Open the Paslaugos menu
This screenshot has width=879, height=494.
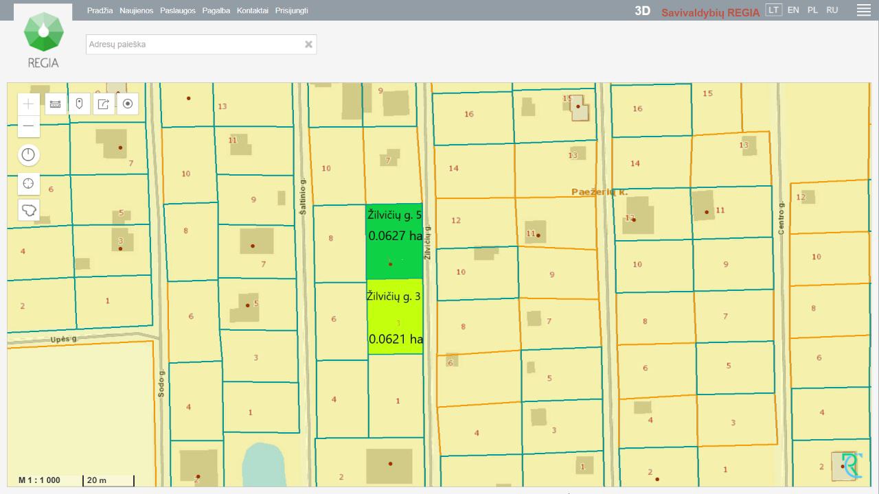click(178, 11)
